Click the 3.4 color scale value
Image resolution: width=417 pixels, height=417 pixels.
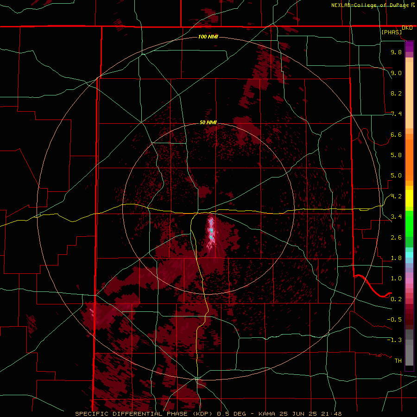coord(396,217)
